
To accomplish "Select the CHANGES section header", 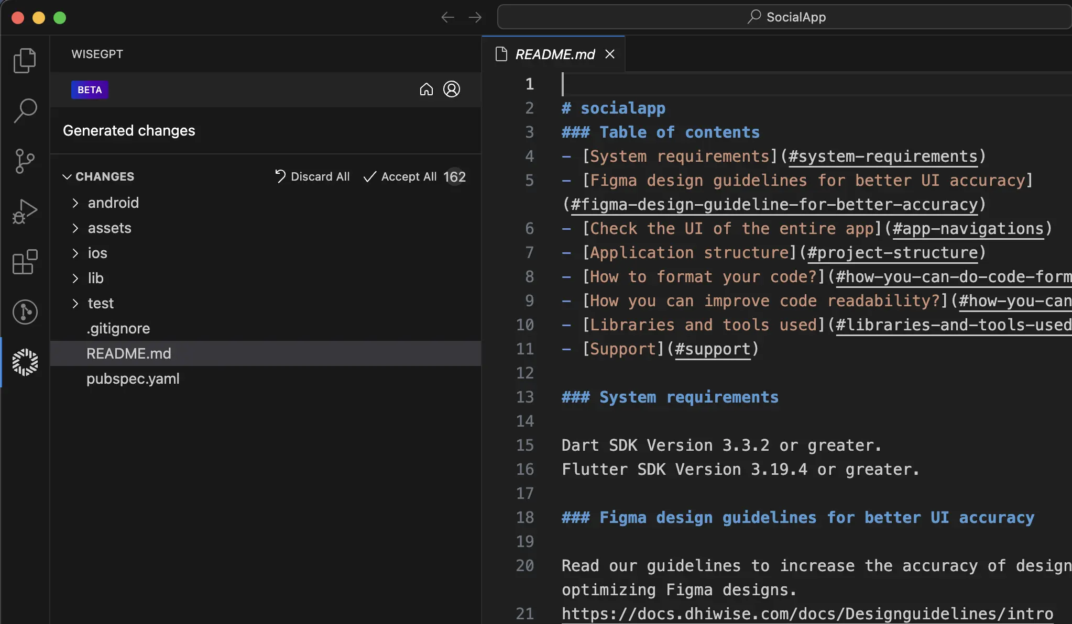I will point(104,177).
